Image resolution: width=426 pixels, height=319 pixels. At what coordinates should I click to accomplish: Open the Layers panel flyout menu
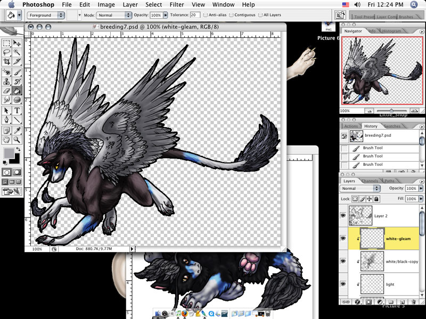pos(422,181)
